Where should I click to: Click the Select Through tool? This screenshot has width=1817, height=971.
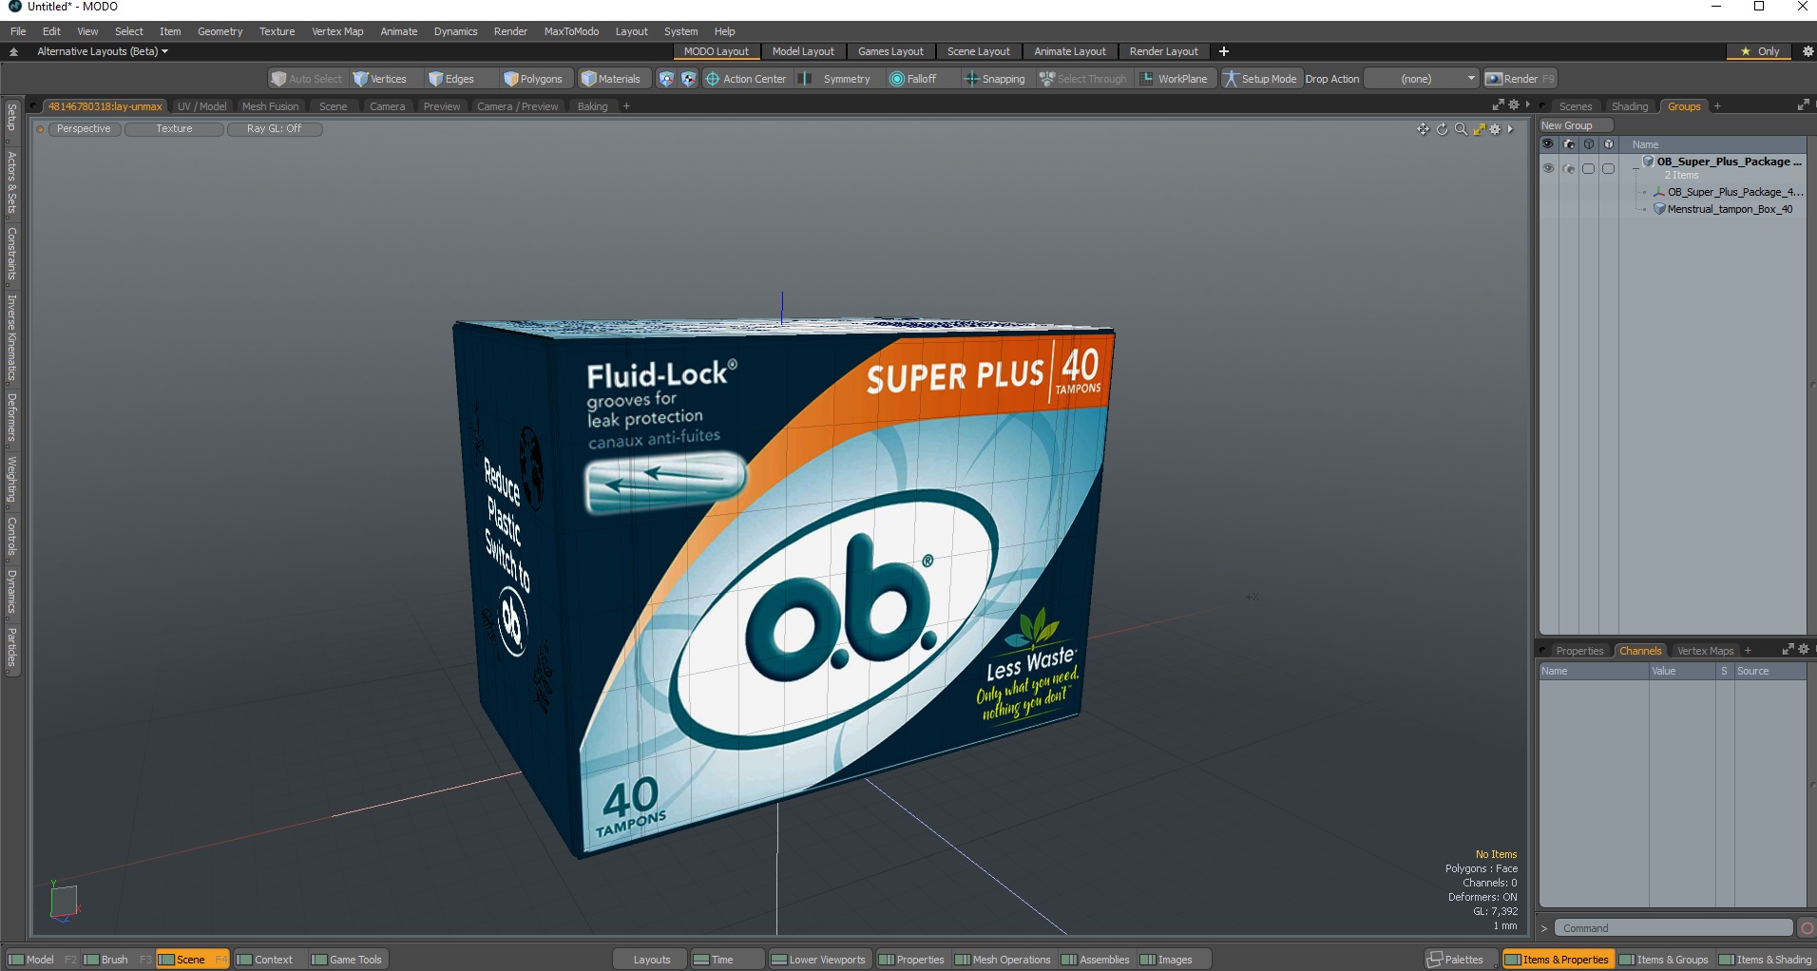pyautogui.click(x=1083, y=79)
